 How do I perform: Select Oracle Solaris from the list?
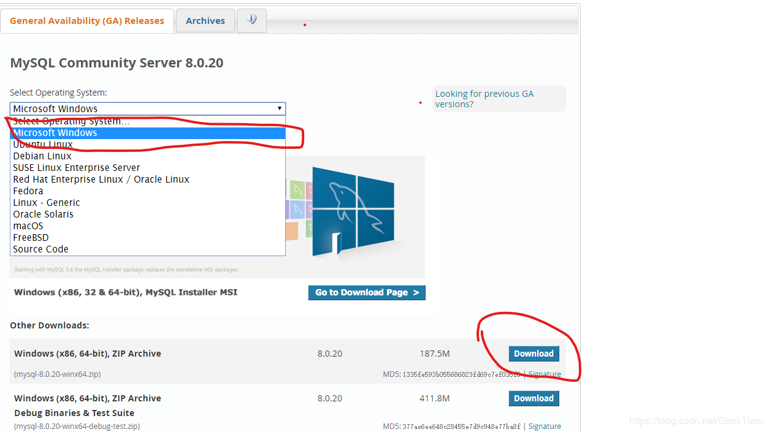[148, 214]
